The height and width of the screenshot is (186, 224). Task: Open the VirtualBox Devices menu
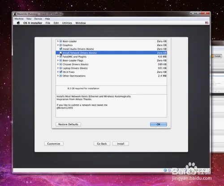tap(38, 19)
